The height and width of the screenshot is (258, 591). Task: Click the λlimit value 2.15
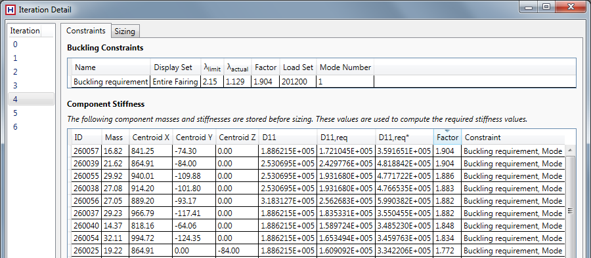212,82
